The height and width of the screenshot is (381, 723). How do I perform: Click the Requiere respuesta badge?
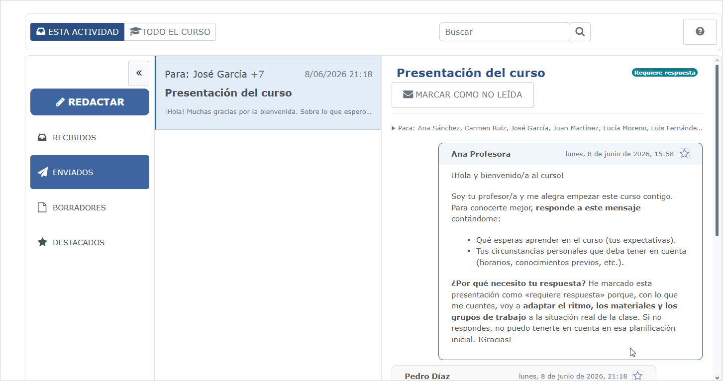pyautogui.click(x=665, y=73)
